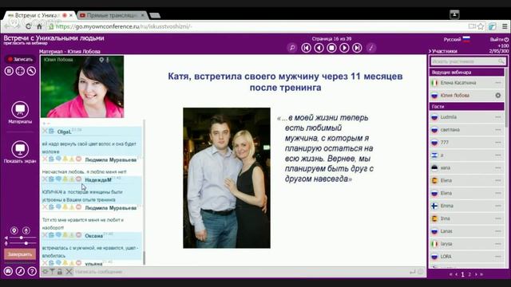This screenshot has height=287, width=511.
Task: Switch to the Прямые трансляции browser tab
Action: [112, 15]
